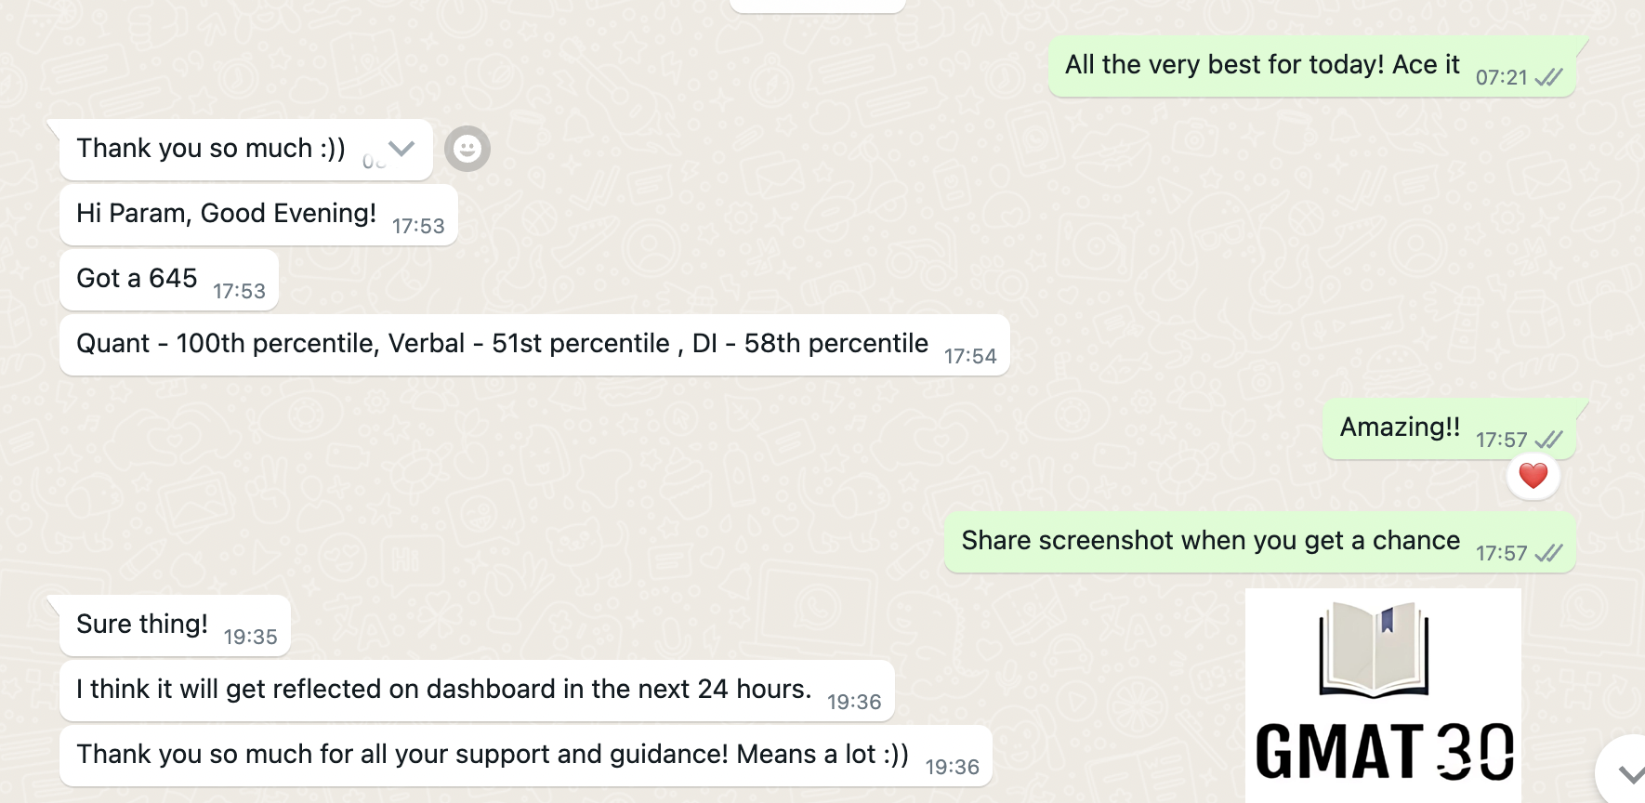Select the 'Got a 645' message bubble

point(138,279)
